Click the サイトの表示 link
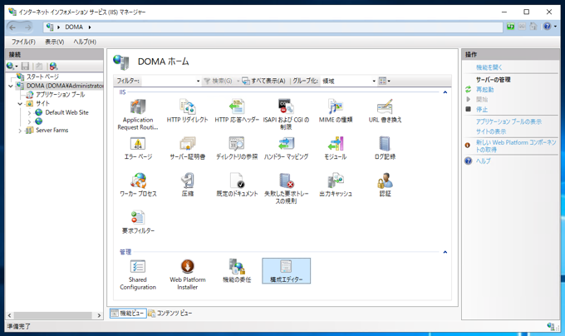The image size is (565, 336). click(x=491, y=131)
